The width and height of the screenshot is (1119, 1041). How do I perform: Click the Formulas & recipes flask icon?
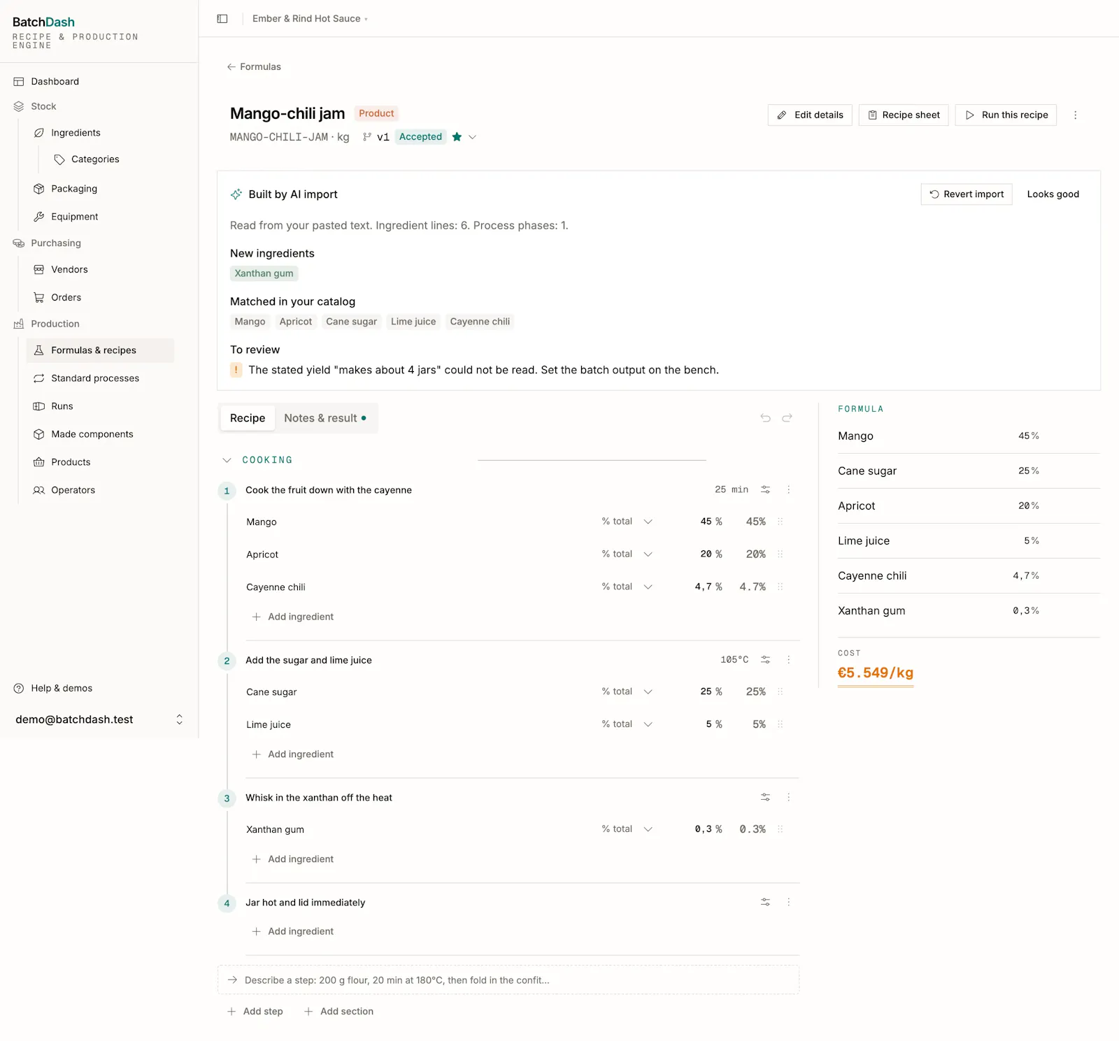click(x=39, y=351)
